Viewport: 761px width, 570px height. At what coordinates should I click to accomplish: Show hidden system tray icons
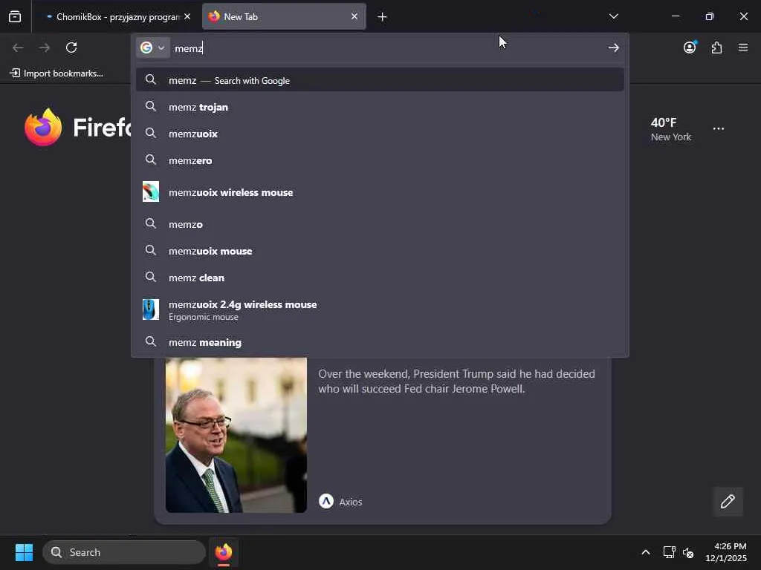[646, 552]
